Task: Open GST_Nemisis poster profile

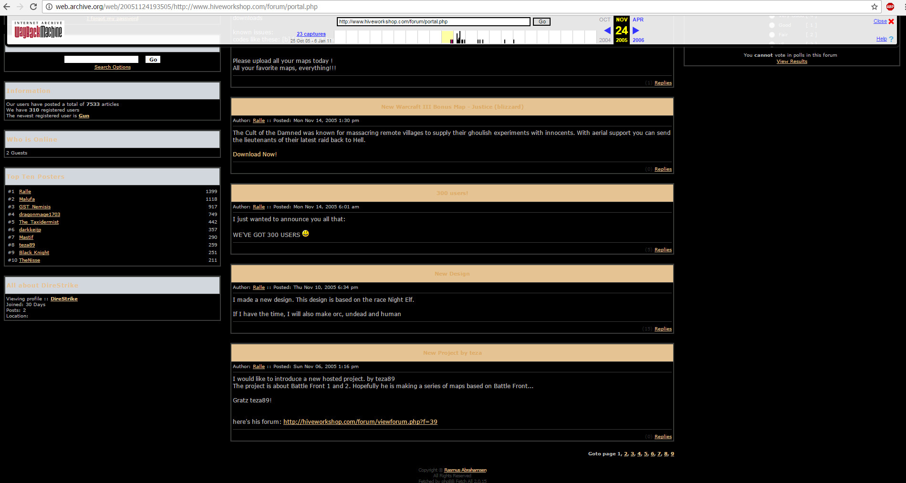Action: tap(35, 207)
